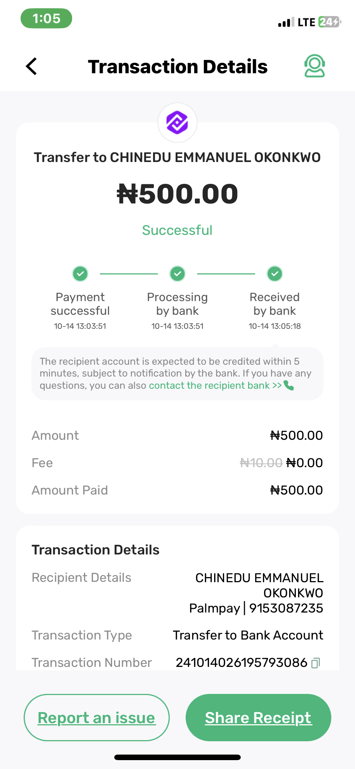Tap the struck-through ₦10.00 fee
The height and width of the screenshot is (769, 355).
tap(261, 463)
